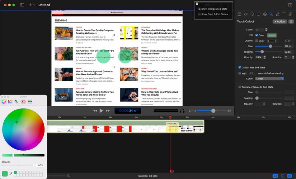Open the Annotations pencil tab
Viewport: 296px width, 179px height.
click(x=278, y=14)
